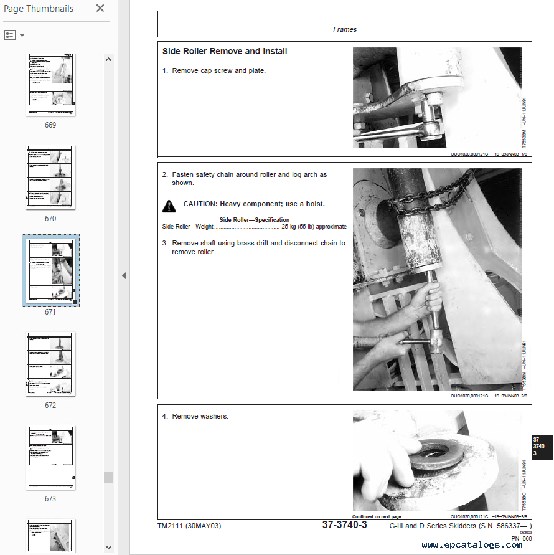
Task: Click the 'Remove shaft using brass drift' step
Action: 253,247
